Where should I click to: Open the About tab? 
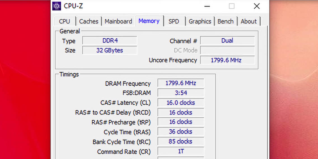tap(249, 21)
